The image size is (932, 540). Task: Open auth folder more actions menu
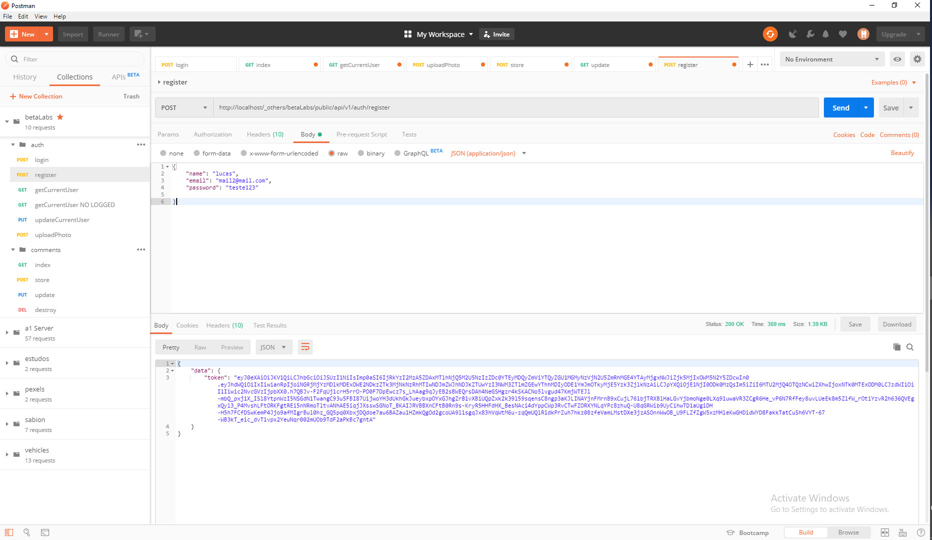pos(141,144)
